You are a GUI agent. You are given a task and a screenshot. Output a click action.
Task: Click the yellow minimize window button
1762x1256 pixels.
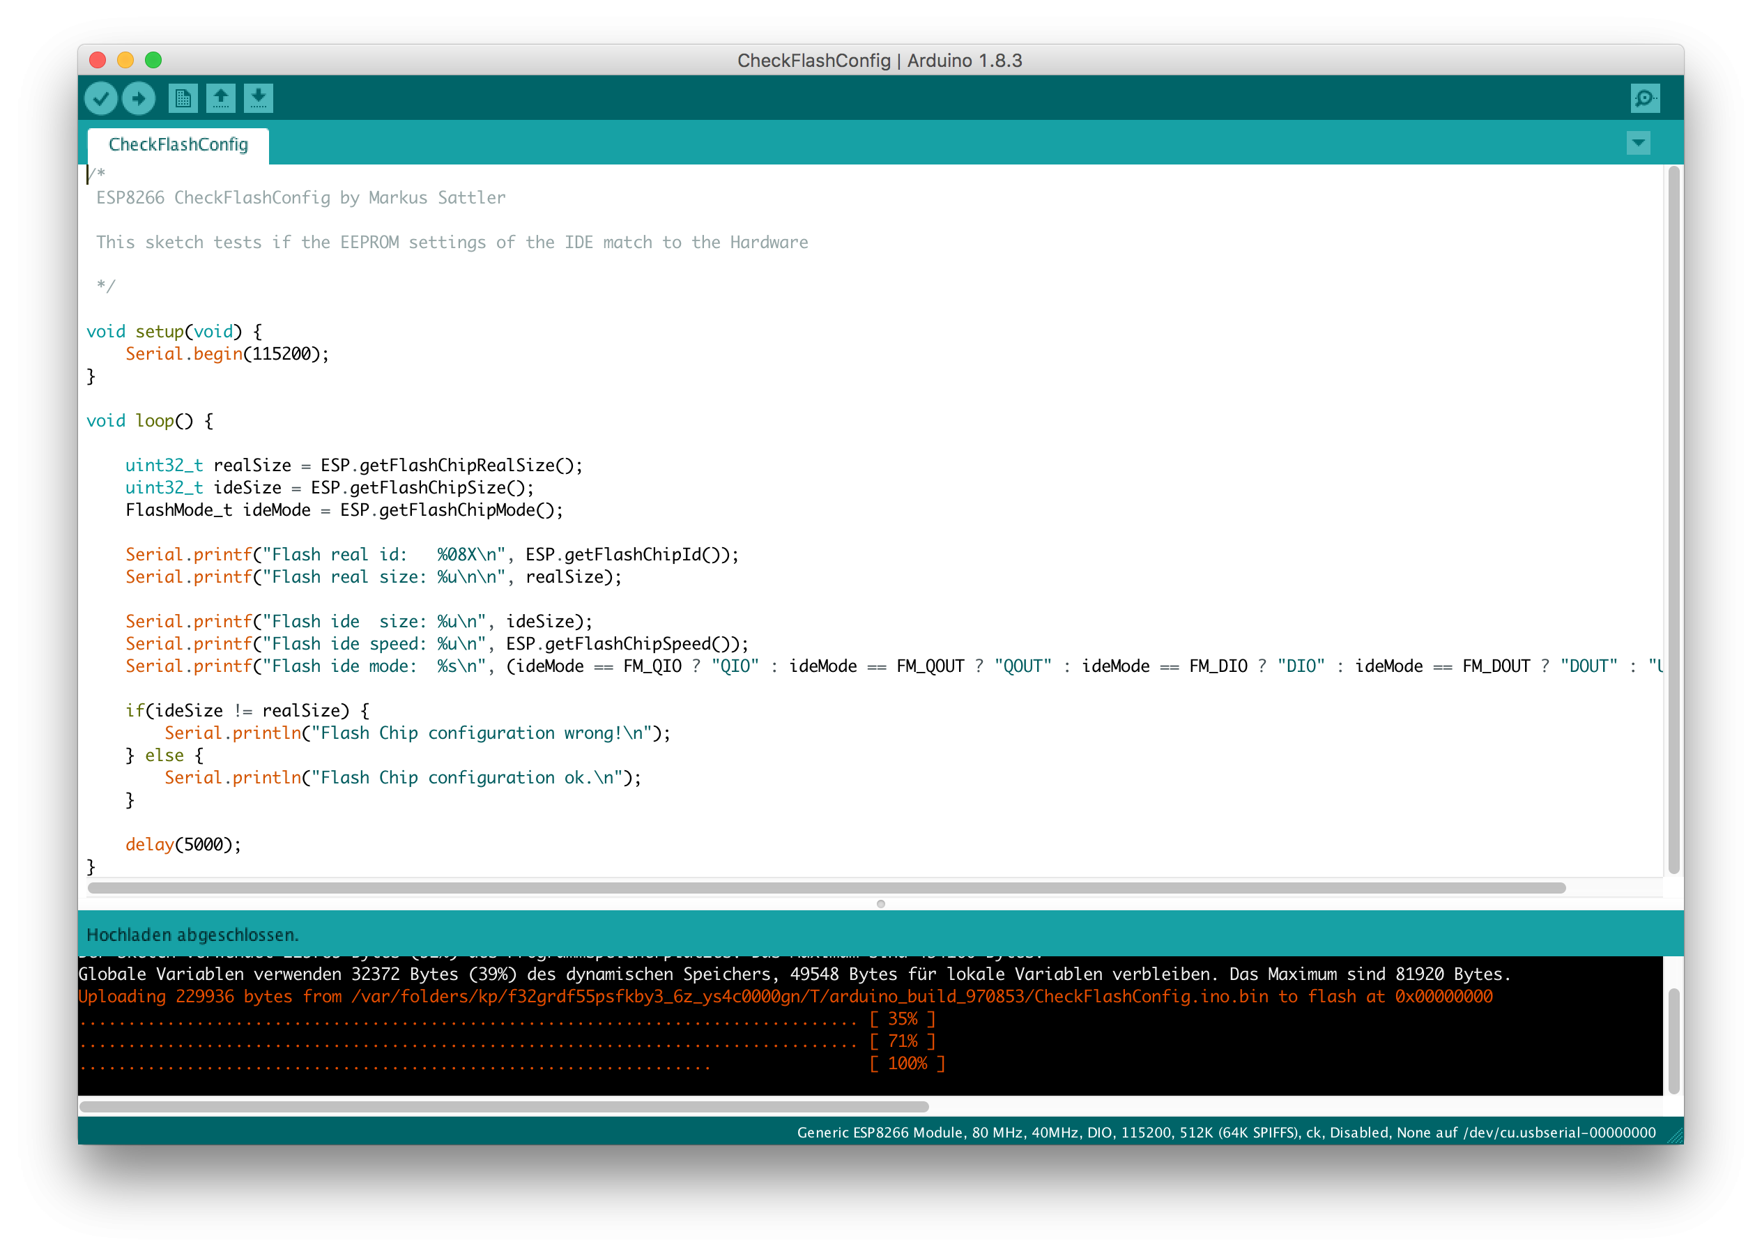pos(125,61)
